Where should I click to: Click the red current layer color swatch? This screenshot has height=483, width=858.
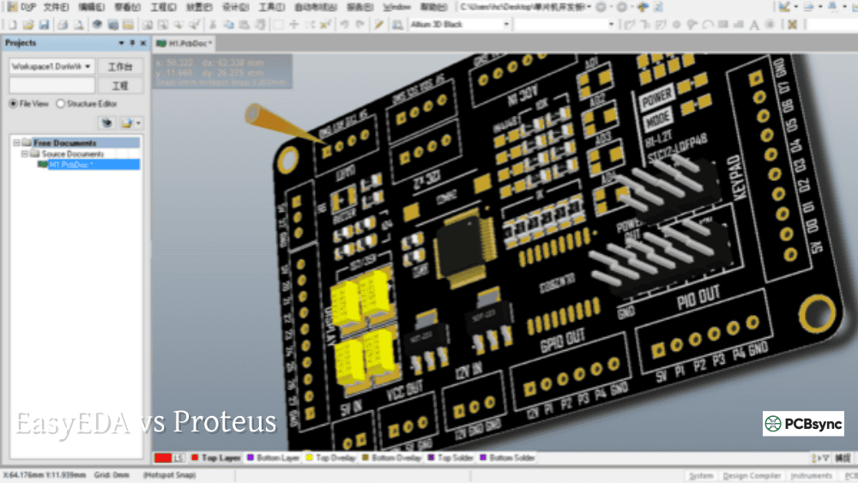[x=161, y=458]
